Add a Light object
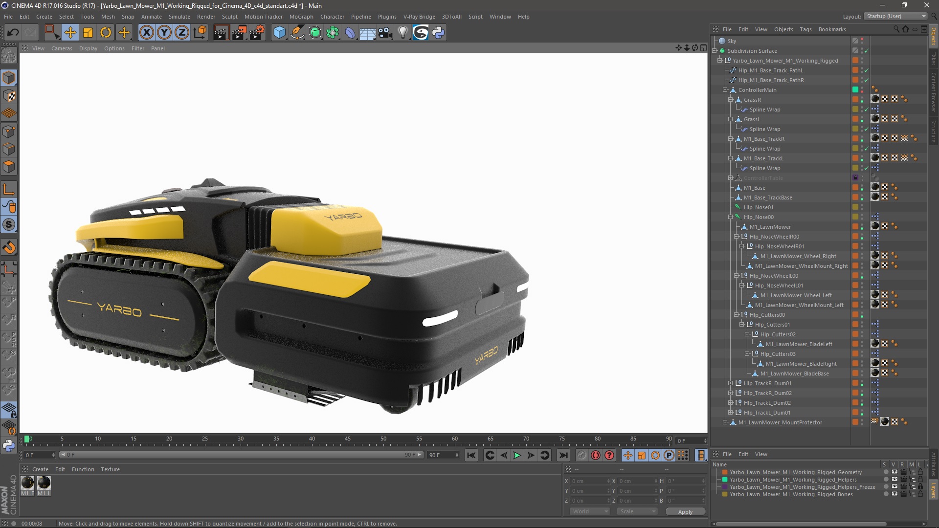Viewport: 939px width, 528px height. point(403,33)
